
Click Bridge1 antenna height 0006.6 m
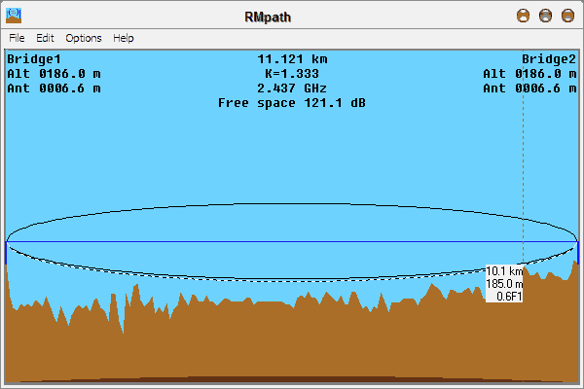point(54,88)
